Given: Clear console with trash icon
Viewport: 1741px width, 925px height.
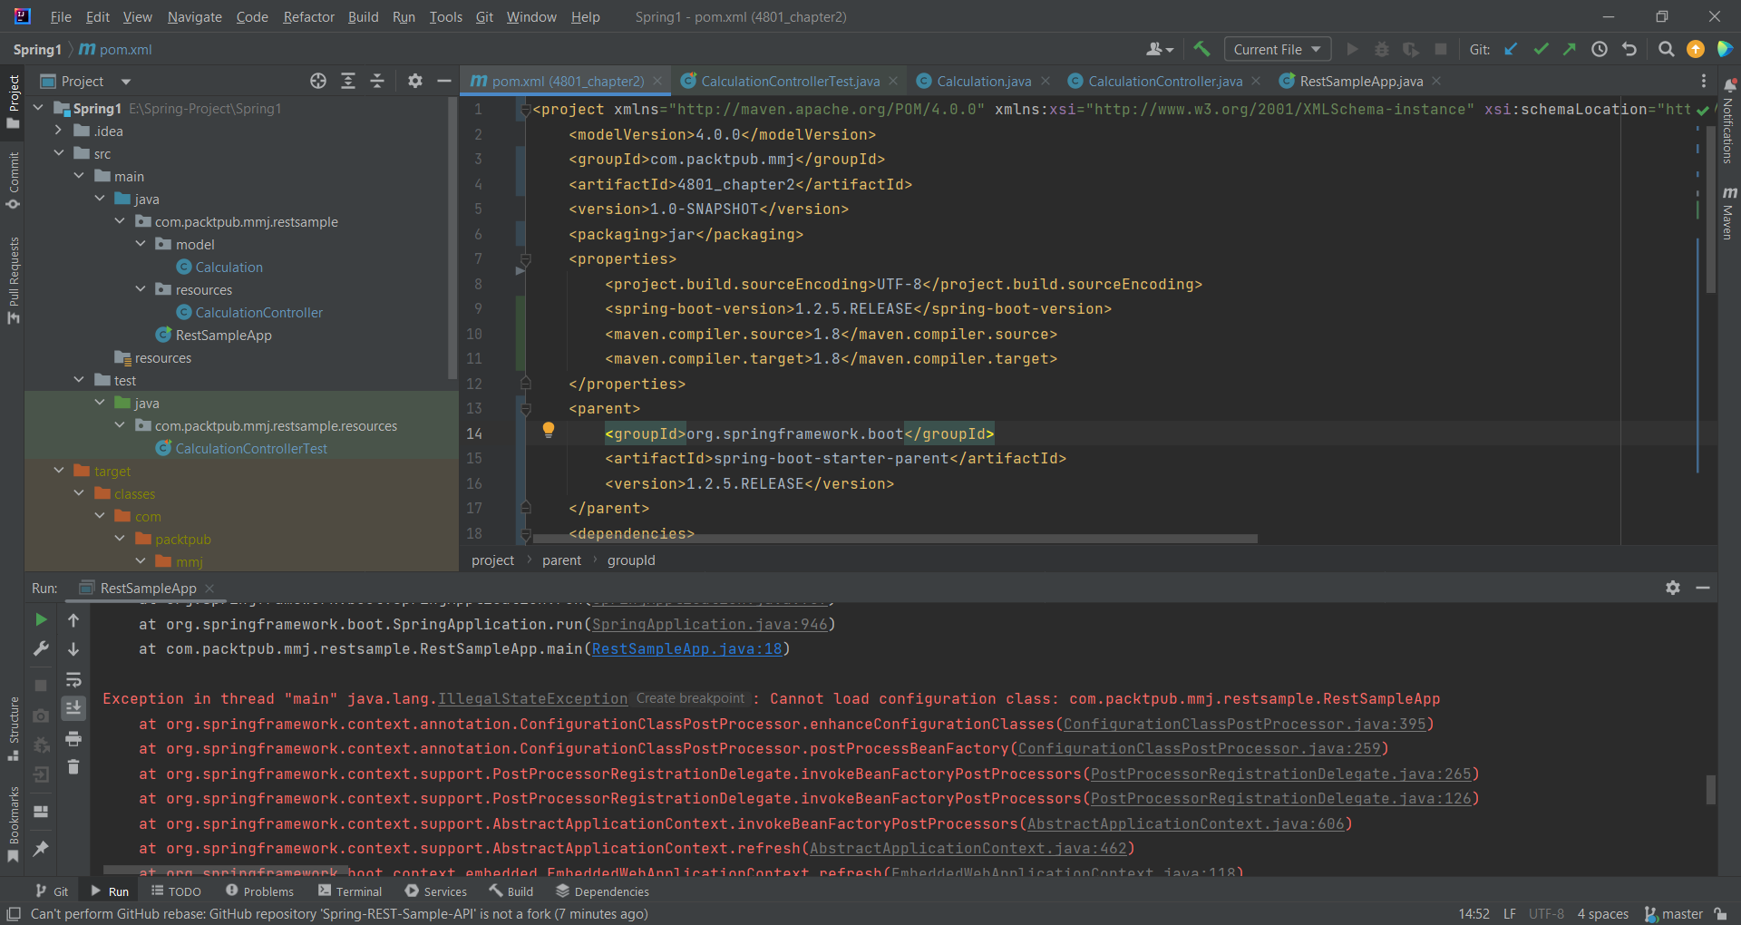Looking at the screenshot, I should [x=73, y=767].
